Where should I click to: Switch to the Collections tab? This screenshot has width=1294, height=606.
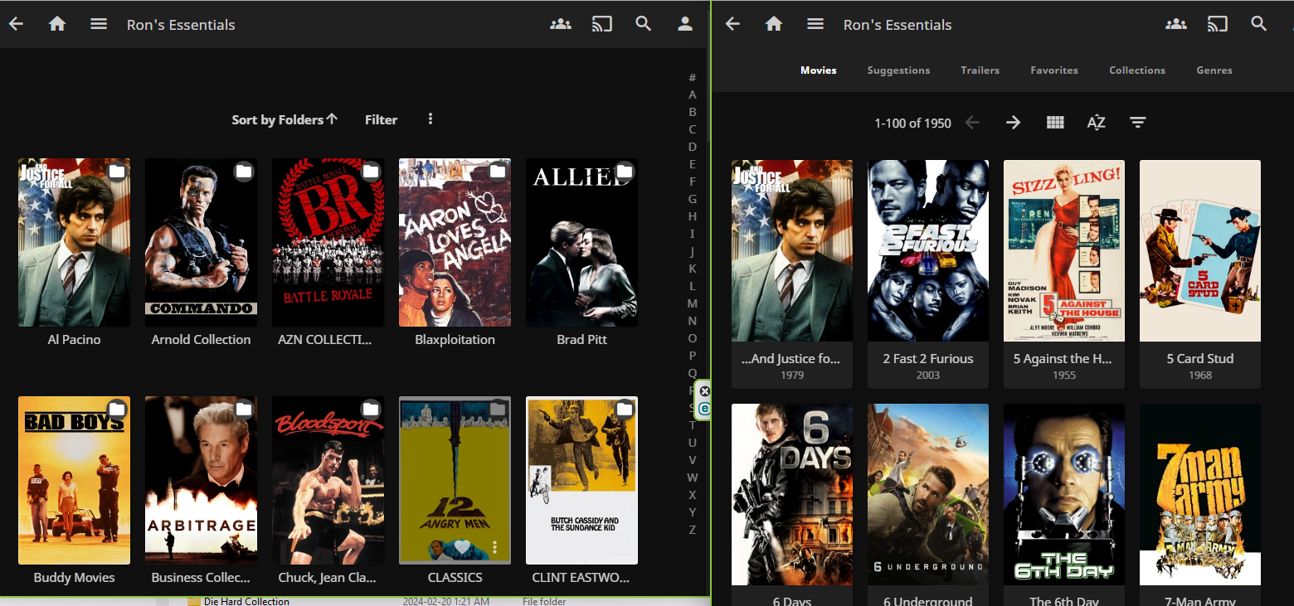[1137, 70]
